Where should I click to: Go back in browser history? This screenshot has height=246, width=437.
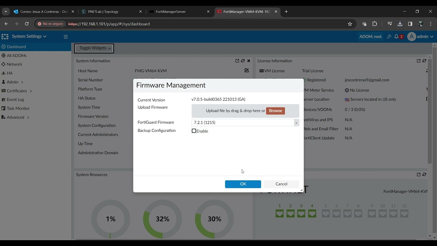tap(6, 24)
